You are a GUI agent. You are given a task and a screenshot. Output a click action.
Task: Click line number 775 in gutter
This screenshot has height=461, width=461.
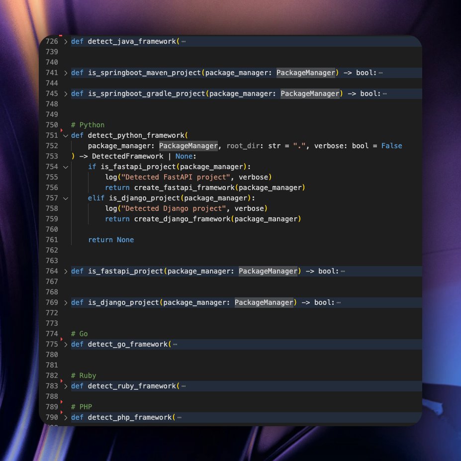click(52, 344)
